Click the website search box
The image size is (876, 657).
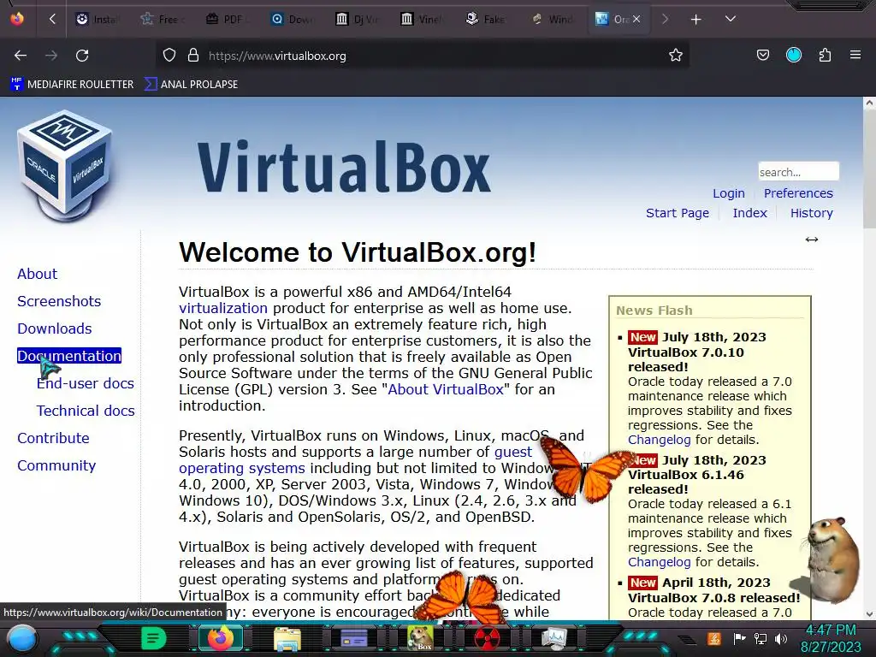click(x=798, y=171)
